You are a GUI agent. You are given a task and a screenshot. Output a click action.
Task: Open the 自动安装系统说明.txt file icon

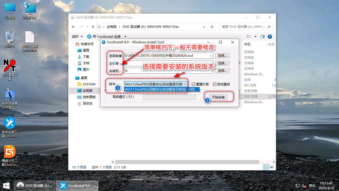[30, 41]
